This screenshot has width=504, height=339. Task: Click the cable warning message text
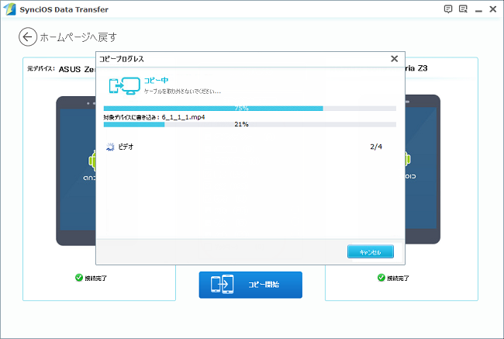point(182,92)
